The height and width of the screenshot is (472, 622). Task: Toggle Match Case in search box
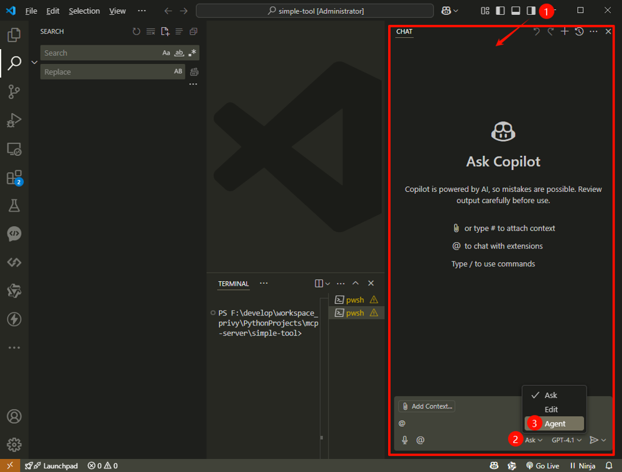pos(166,53)
